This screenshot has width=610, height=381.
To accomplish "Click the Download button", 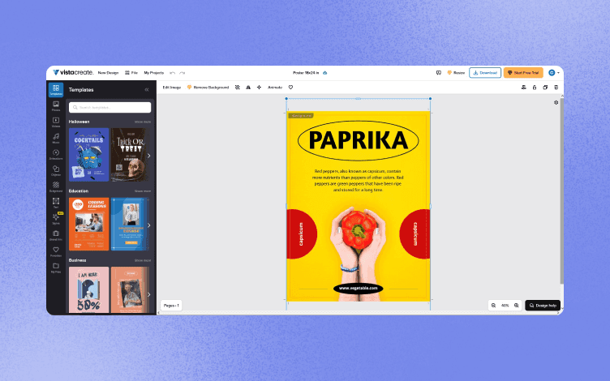I will (x=485, y=73).
